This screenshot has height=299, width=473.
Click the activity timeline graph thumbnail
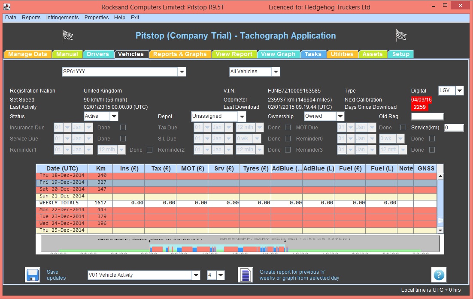[x=240, y=245]
